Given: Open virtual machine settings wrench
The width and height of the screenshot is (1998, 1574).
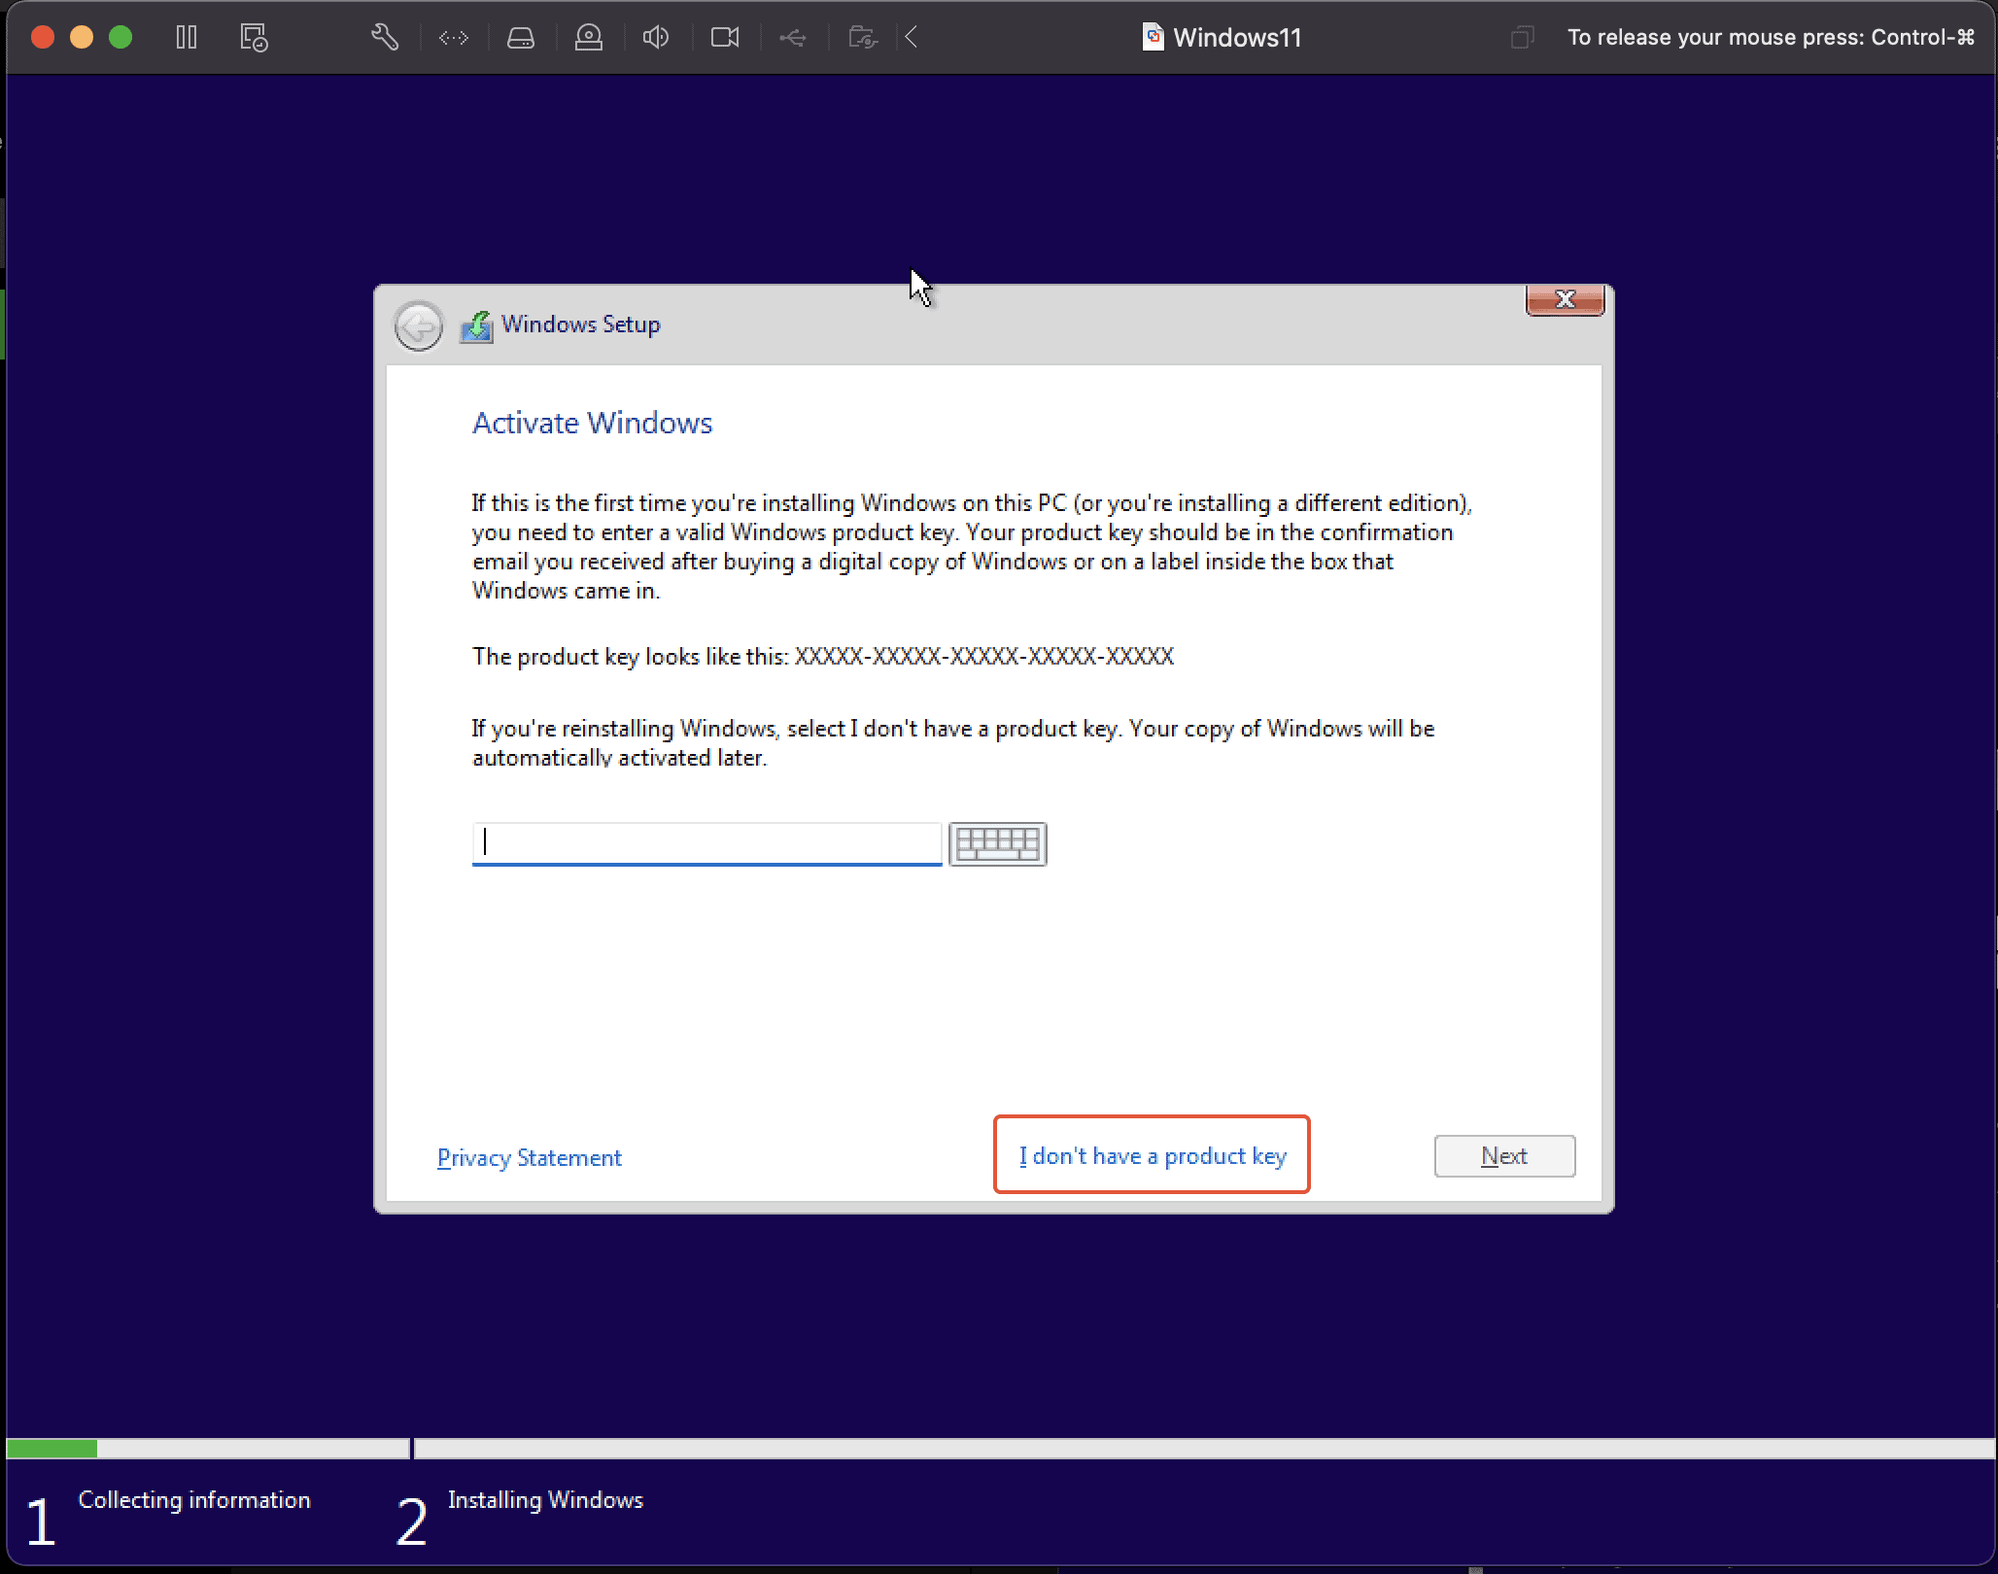Looking at the screenshot, I should click(385, 38).
